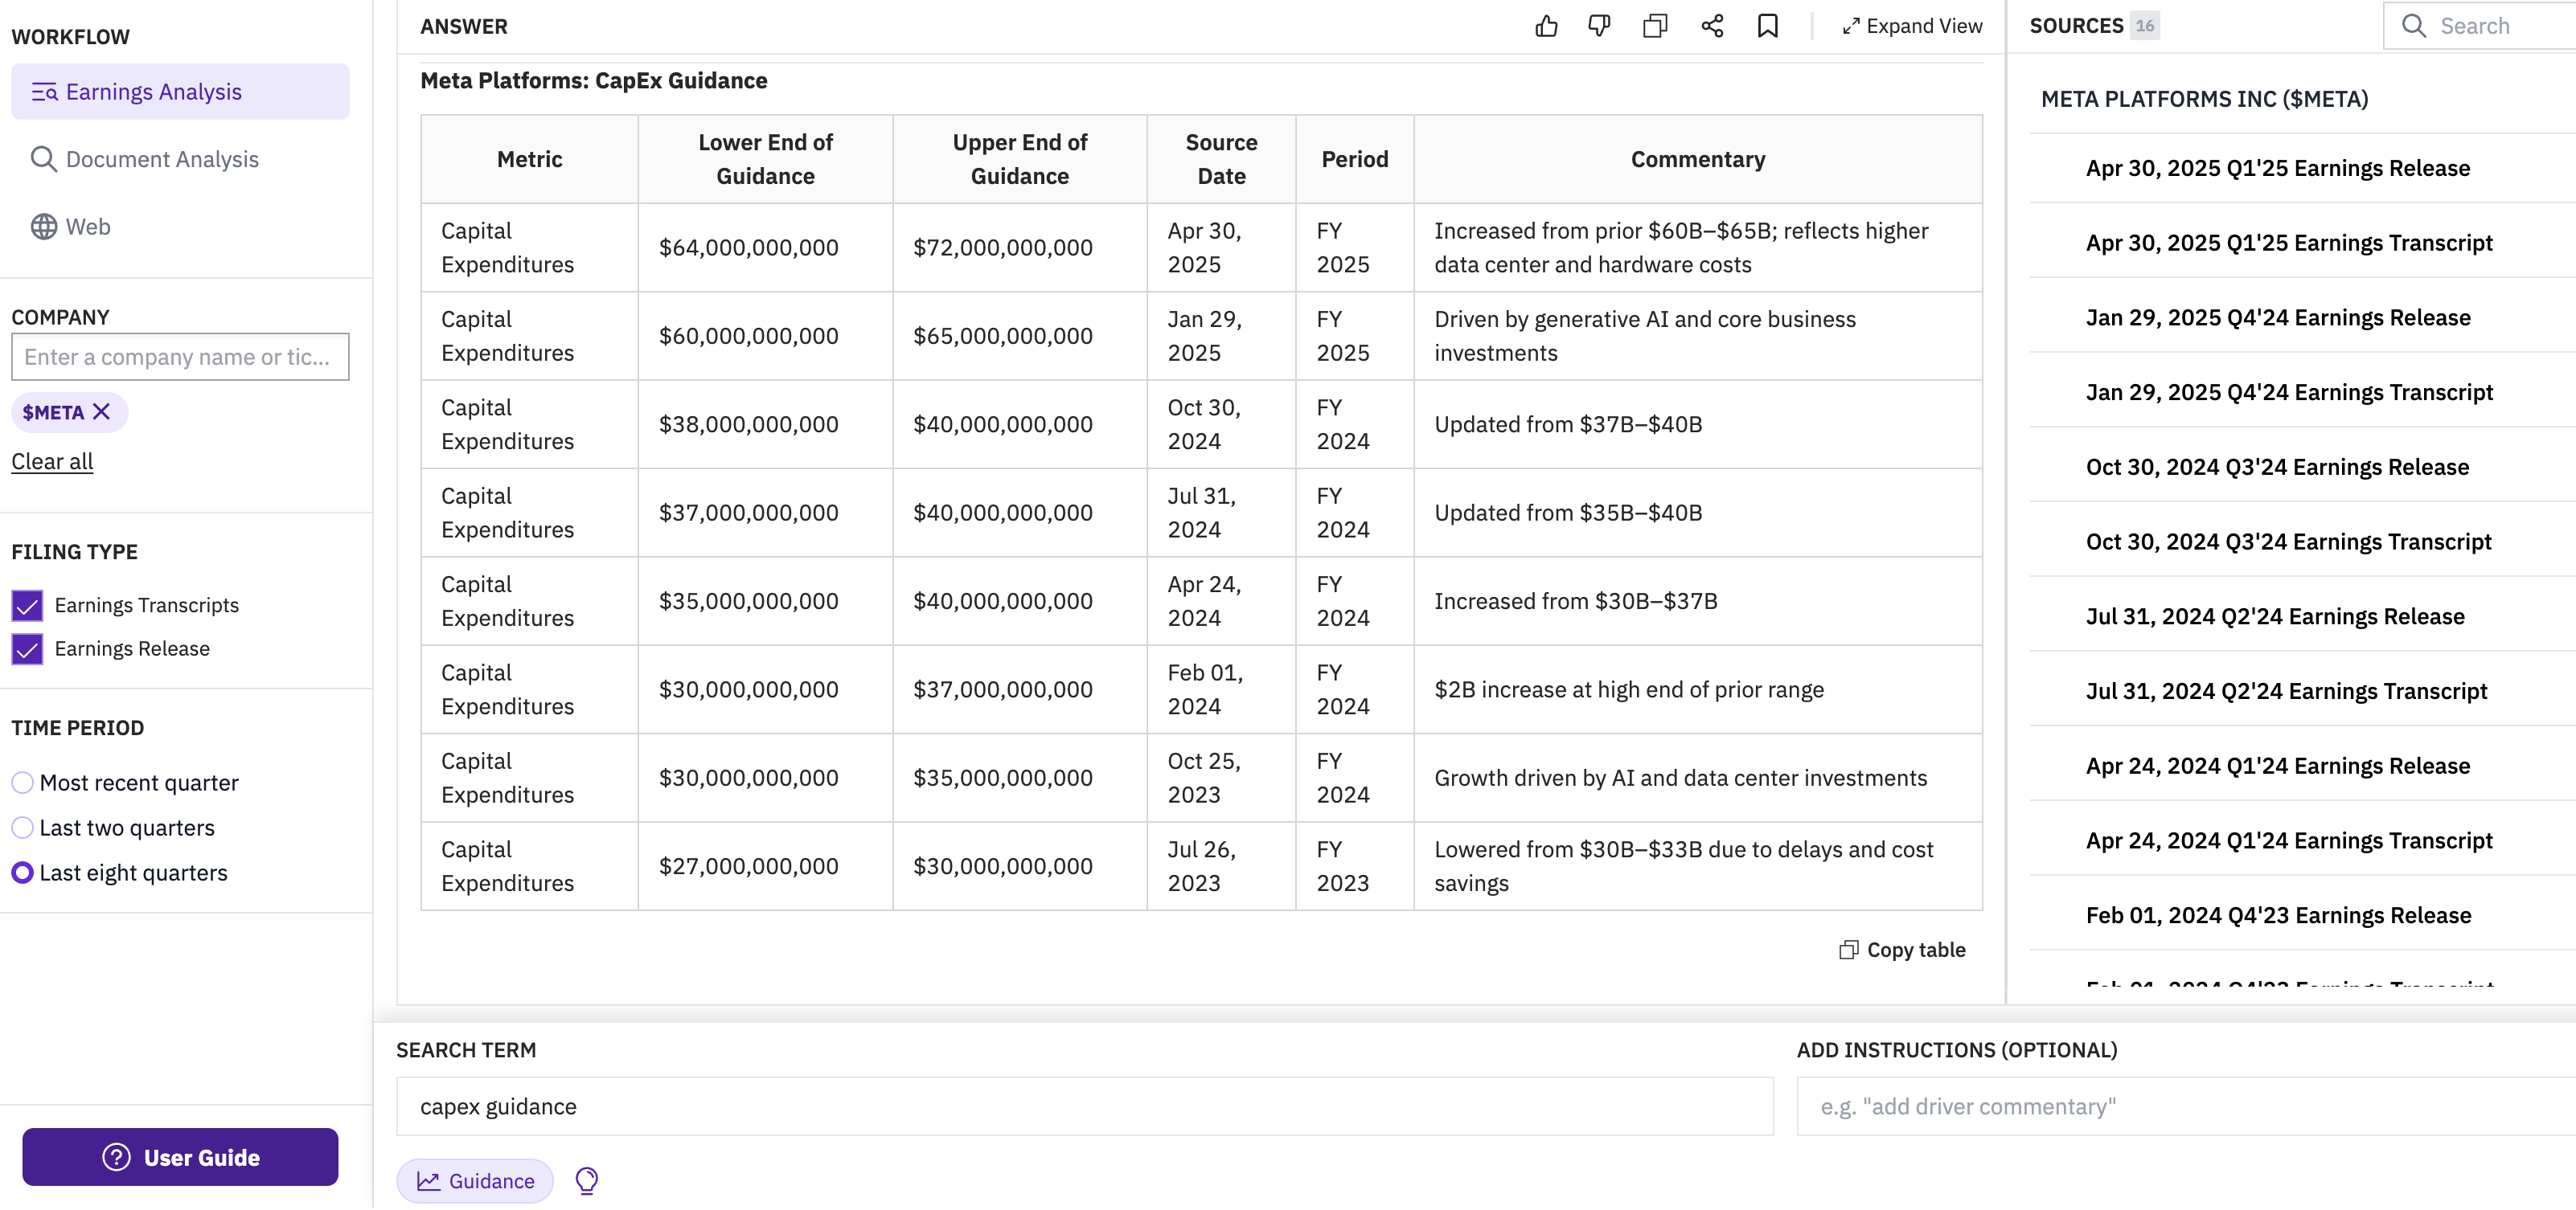
Task: Give the answer a thumbs up
Action: (x=1546, y=26)
